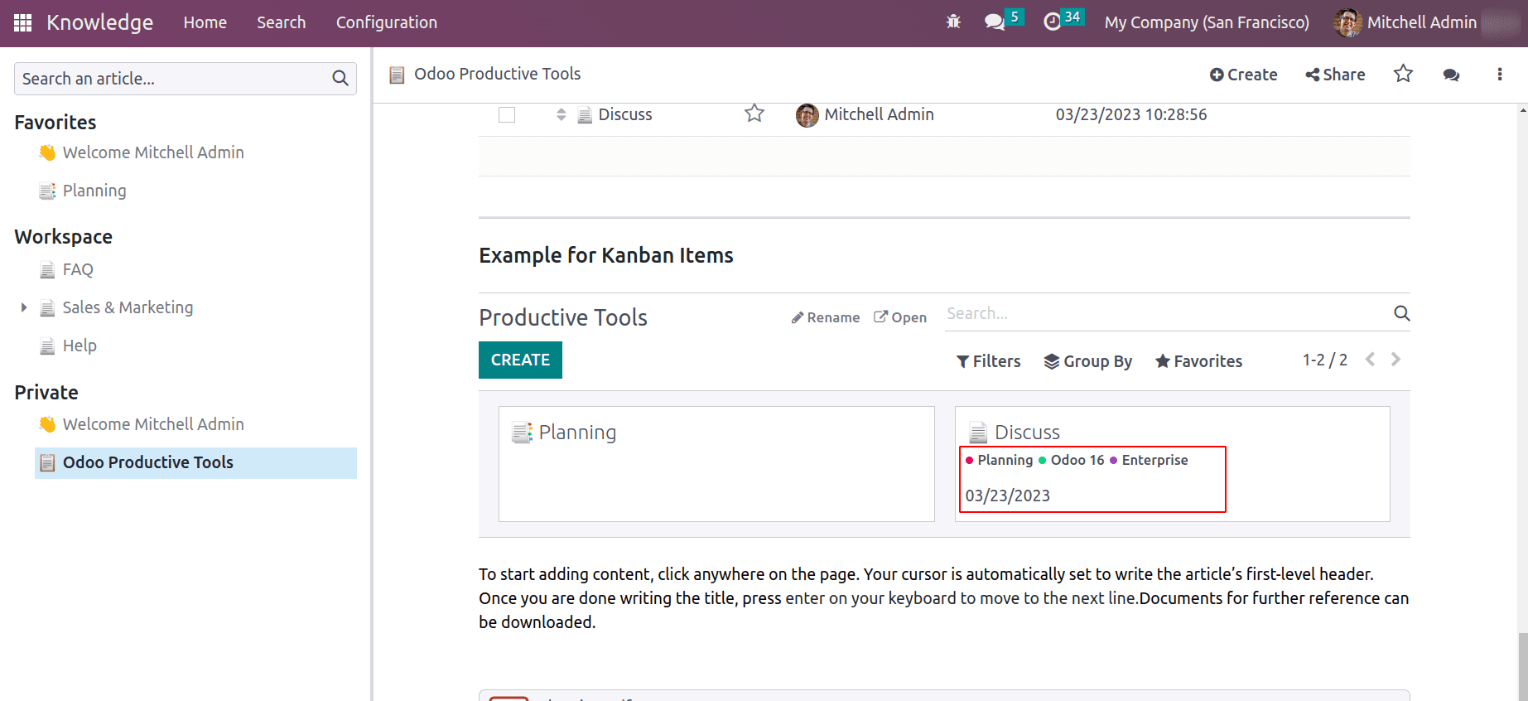Open the Home menu
The image size is (1528, 701).
point(205,22)
